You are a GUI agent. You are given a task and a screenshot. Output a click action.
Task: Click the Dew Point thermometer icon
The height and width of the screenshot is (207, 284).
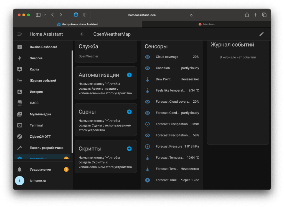click(x=148, y=79)
